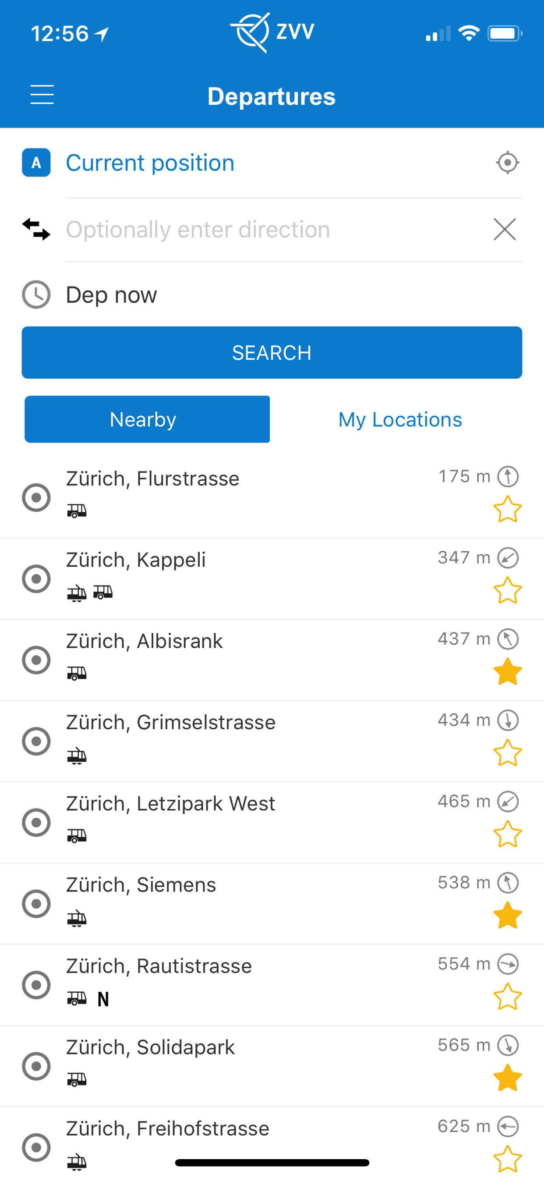Select the Nearby tab
The image size is (544, 1178).
coord(147,419)
